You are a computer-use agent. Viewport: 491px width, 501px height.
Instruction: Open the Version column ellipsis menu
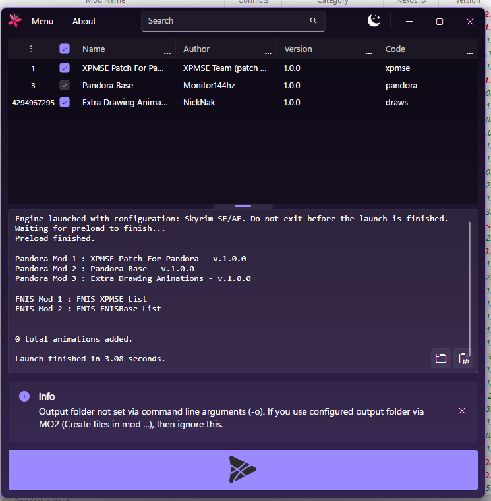pyautogui.click(x=369, y=53)
